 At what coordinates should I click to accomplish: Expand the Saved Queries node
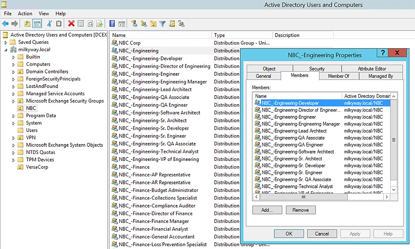tap(6, 42)
